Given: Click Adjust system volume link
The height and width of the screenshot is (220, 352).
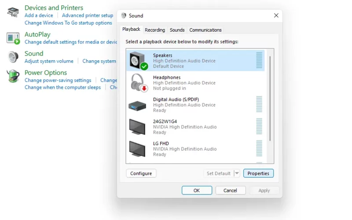Looking at the screenshot, I should pos(49,61).
